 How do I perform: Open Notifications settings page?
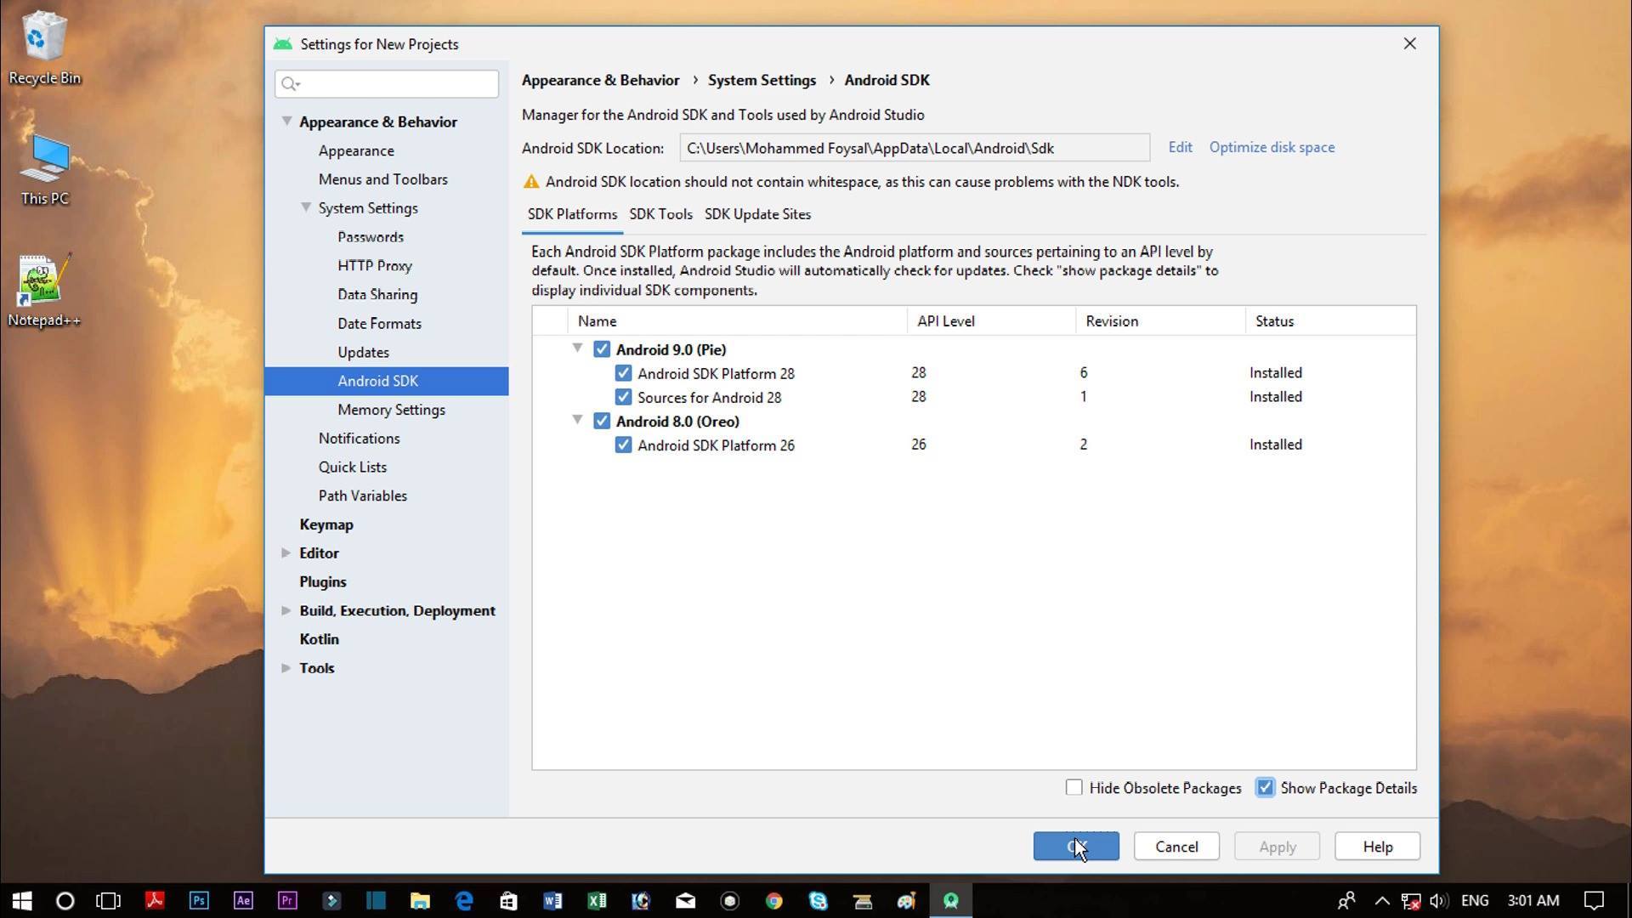click(x=359, y=438)
